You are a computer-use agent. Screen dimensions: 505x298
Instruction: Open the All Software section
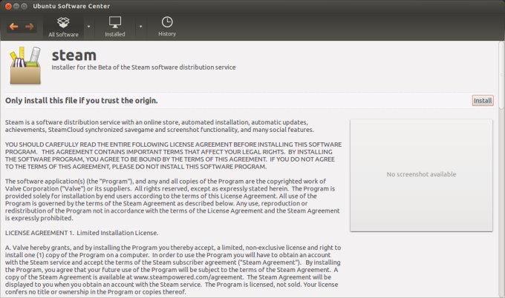[63, 27]
